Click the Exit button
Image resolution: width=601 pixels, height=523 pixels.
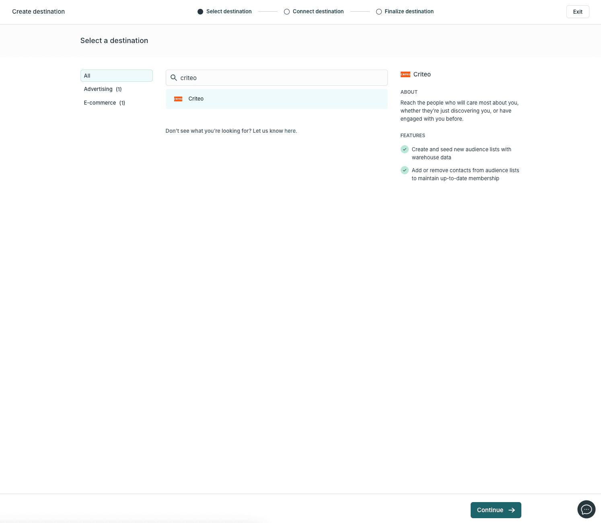point(578,12)
